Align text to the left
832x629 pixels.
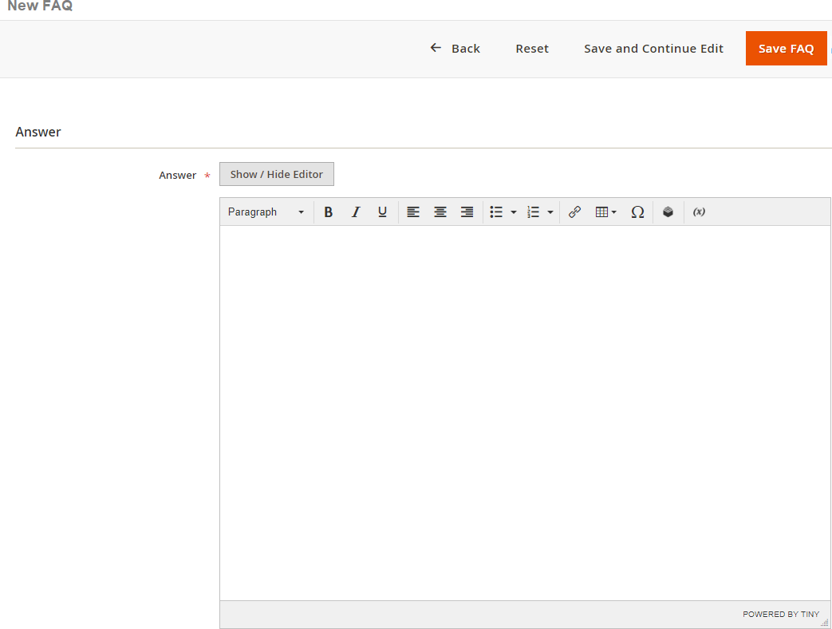click(413, 212)
